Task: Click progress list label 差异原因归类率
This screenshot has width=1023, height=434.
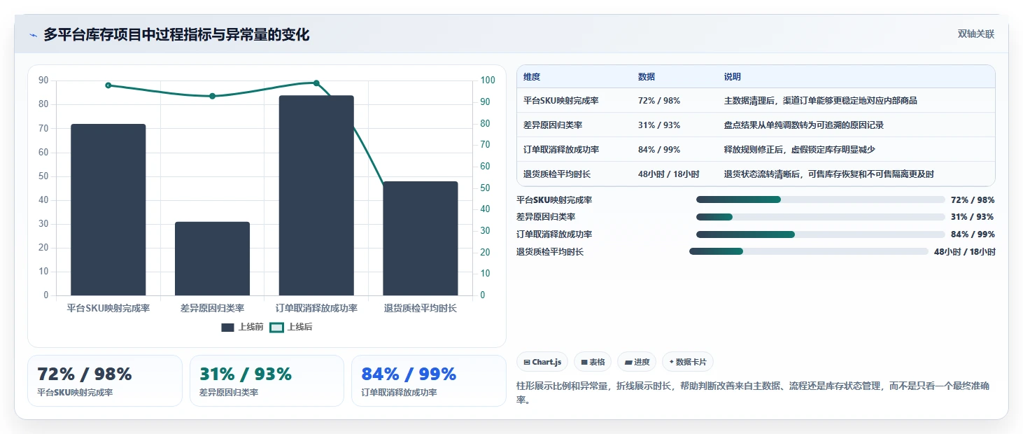Action: (546, 217)
